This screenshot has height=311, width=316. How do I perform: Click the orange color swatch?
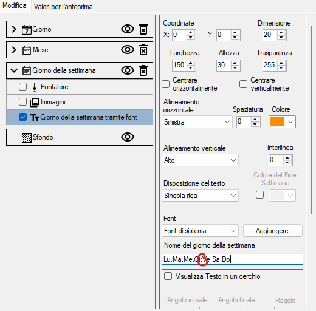click(x=277, y=122)
